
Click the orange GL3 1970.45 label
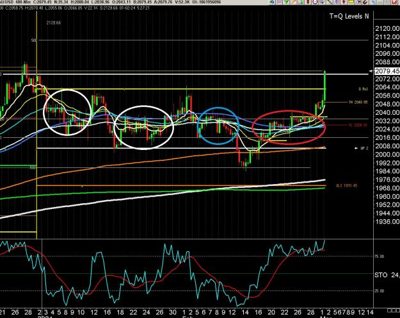pos(346,185)
